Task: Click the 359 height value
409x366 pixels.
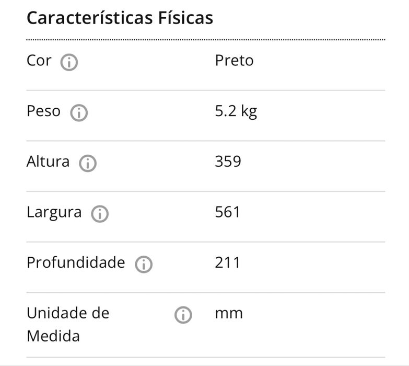Action: 228,162
